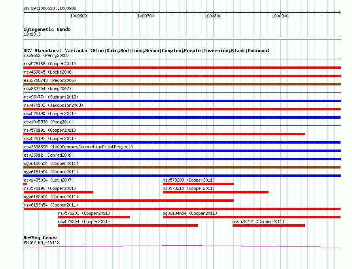The width and height of the screenshot is (352, 269).
Task: Select the dgv6182n54 red loss bar
Action: click(129, 201)
